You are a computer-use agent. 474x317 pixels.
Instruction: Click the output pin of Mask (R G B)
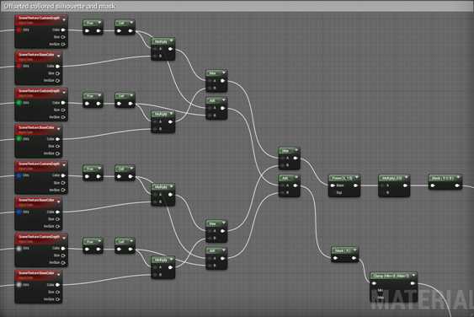(457, 185)
